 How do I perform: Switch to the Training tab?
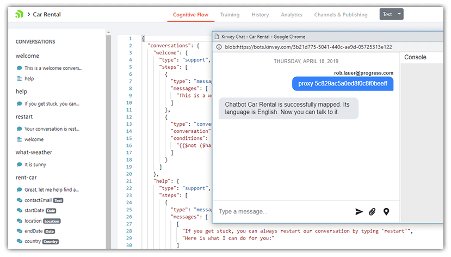(231, 15)
